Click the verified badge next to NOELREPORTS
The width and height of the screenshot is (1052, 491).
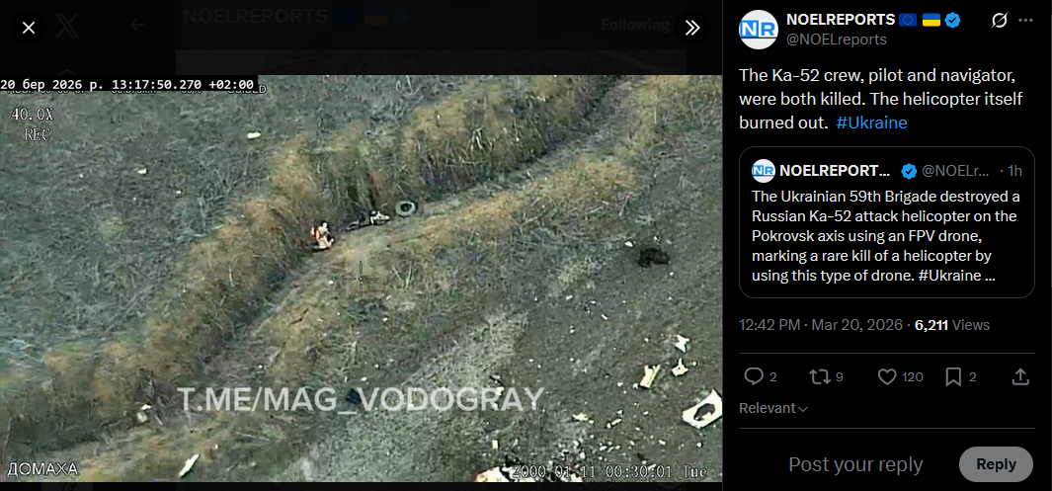952,20
